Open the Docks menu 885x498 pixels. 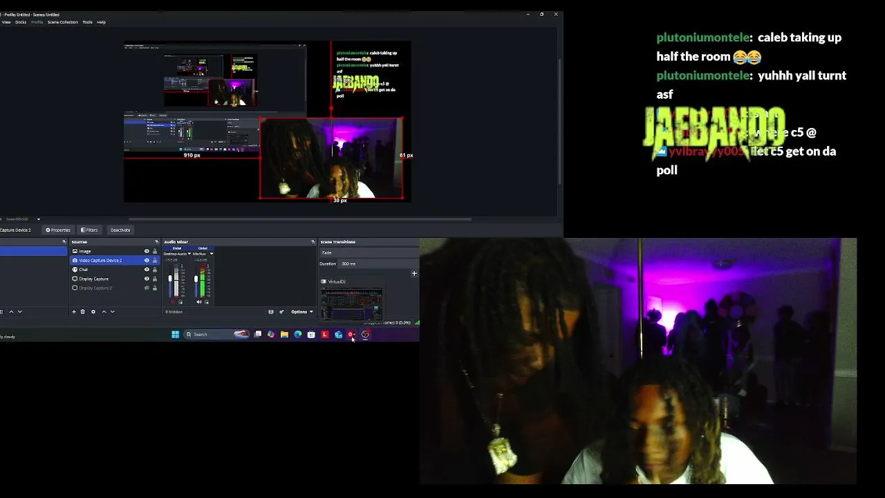tap(21, 22)
